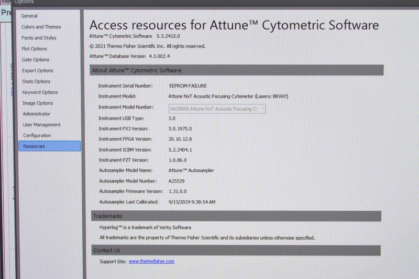
Task: Click the Options window title
Action: click(24, 2)
